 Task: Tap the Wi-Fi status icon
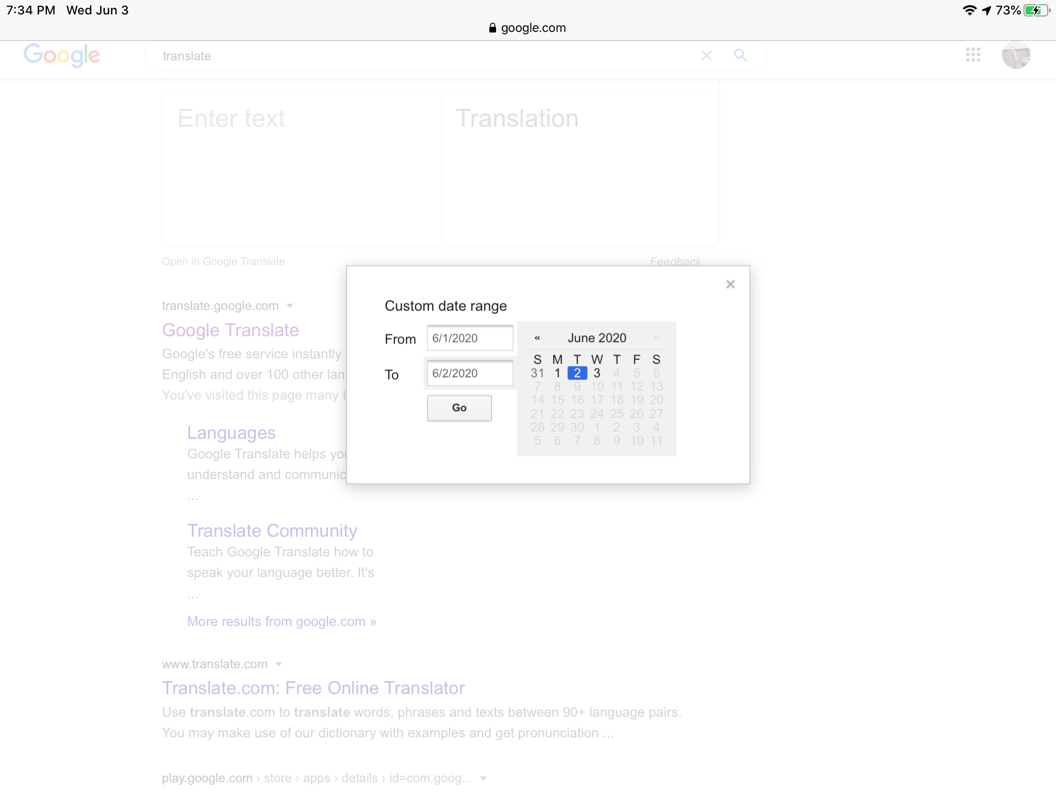pyautogui.click(x=969, y=10)
